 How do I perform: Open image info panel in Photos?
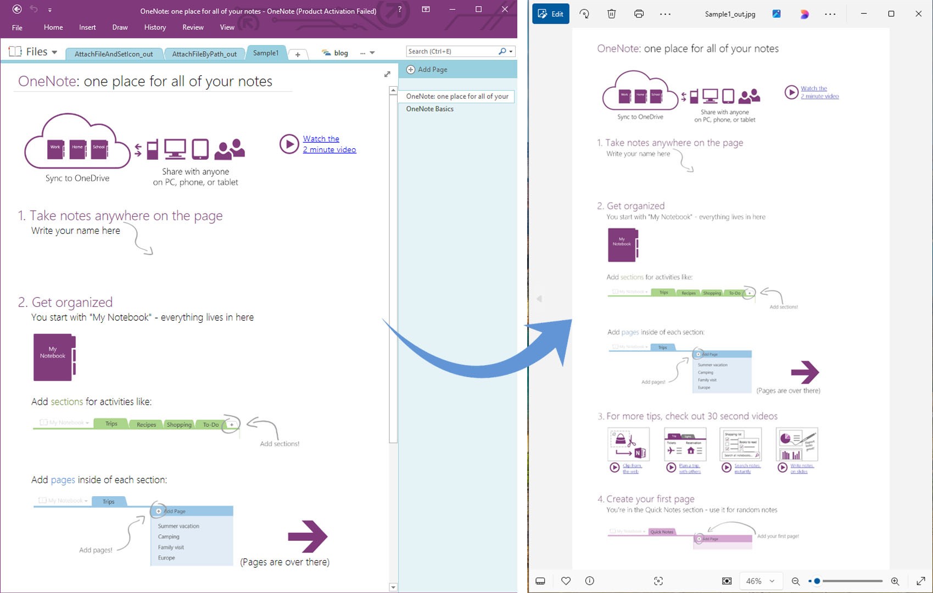589,580
